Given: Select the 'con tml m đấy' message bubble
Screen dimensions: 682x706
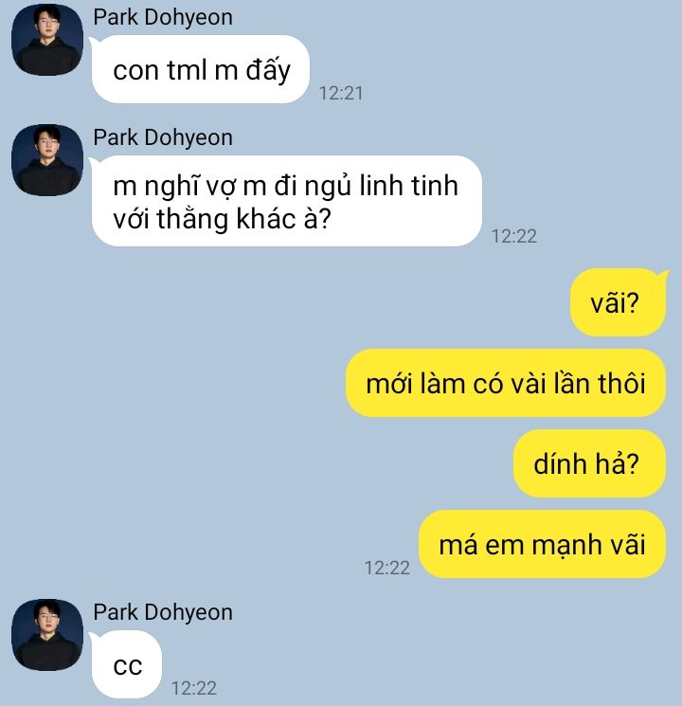Looking at the screenshot, I should click(x=200, y=69).
